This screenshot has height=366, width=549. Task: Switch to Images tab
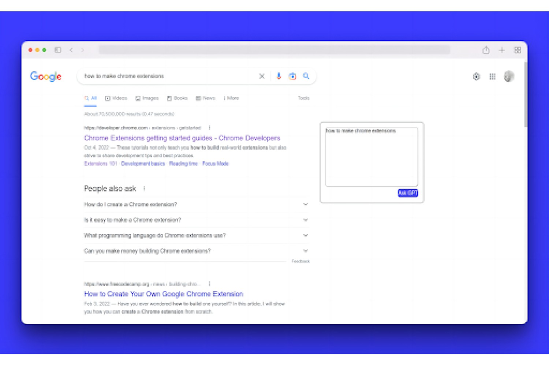[147, 98]
